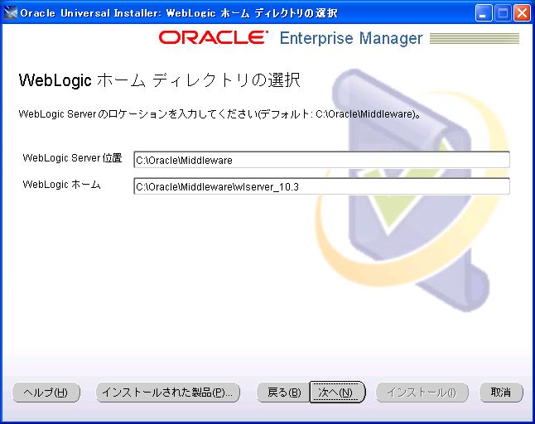Screen dimensions: 535x424
Task: Click the default location instruction text
Action: tap(220, 114)
